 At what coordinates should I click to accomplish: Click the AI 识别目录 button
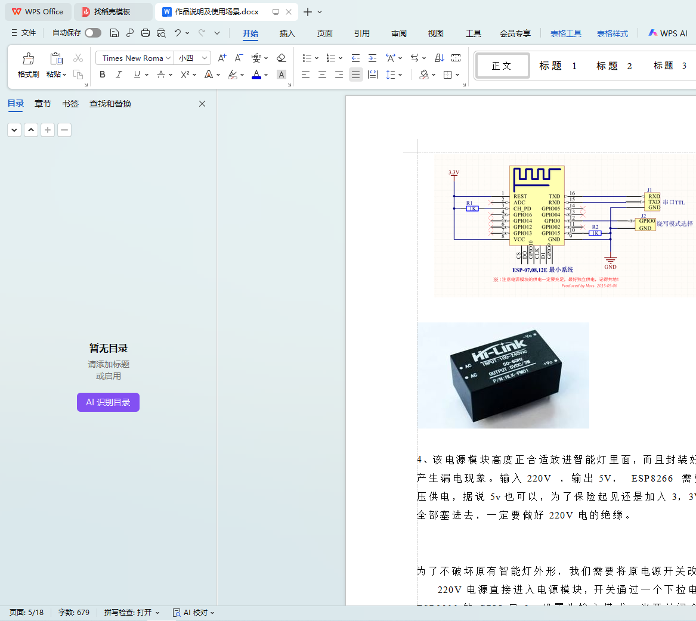click(x=108, y=402)
